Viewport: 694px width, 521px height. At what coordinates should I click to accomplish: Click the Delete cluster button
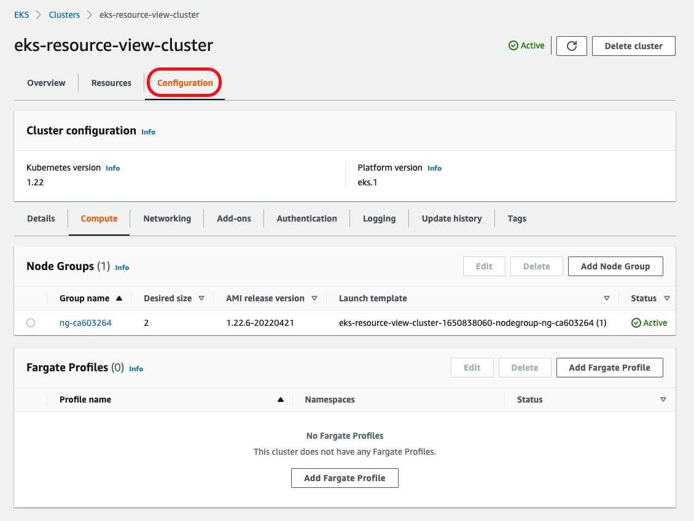click(x=633, y=46)
